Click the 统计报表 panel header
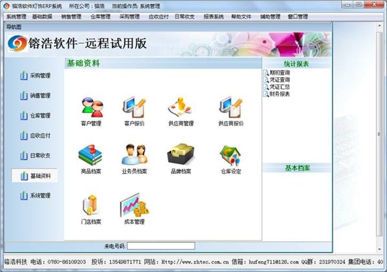 297,64
